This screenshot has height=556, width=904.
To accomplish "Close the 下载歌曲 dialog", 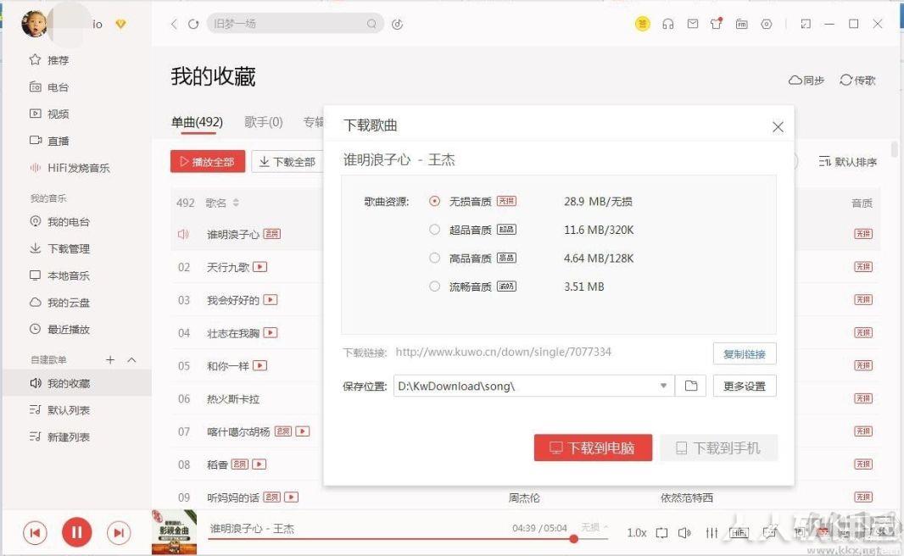I will 778,127.
